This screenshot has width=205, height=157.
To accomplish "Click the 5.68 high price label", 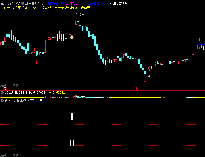I will (83, 15).
